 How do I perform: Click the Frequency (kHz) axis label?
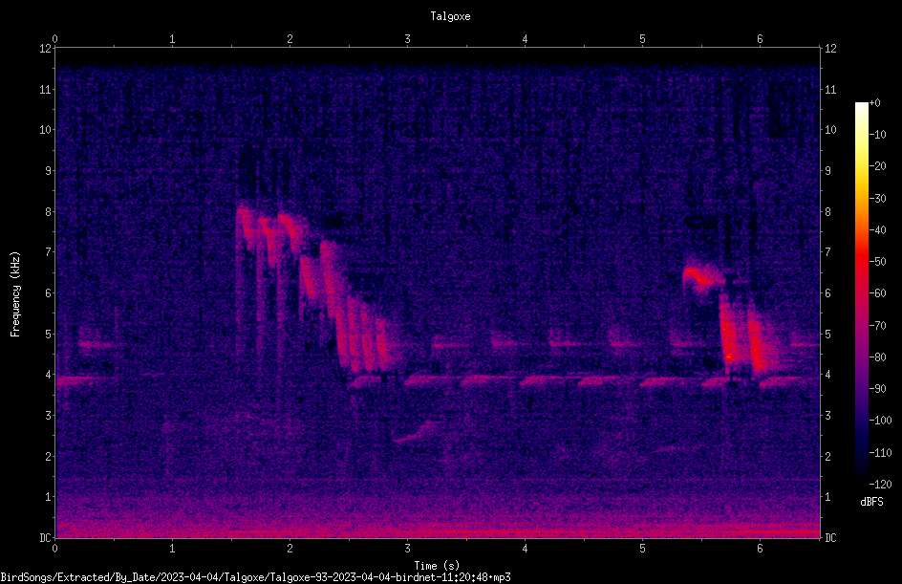tap(15, 293)
